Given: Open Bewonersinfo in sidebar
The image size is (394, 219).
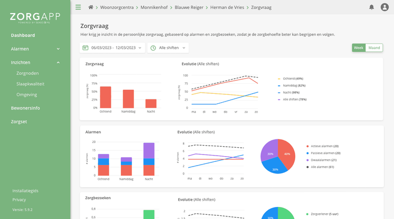Looking at the screenshot, I should pyautogui.click(x=25, y=108).
